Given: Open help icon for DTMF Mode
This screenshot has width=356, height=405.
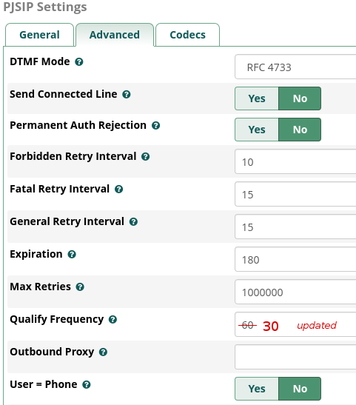Looking at the screenshot, I should point(79,62).
